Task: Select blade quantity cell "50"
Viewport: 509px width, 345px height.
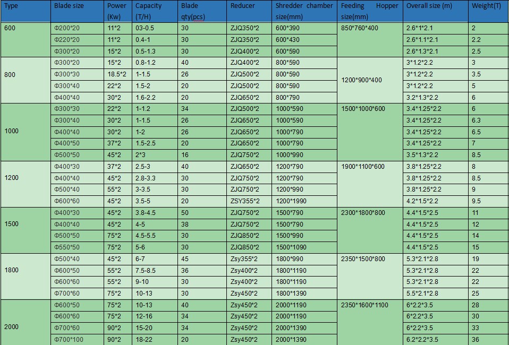Action: pyautogui.click(x=202, y=213)
